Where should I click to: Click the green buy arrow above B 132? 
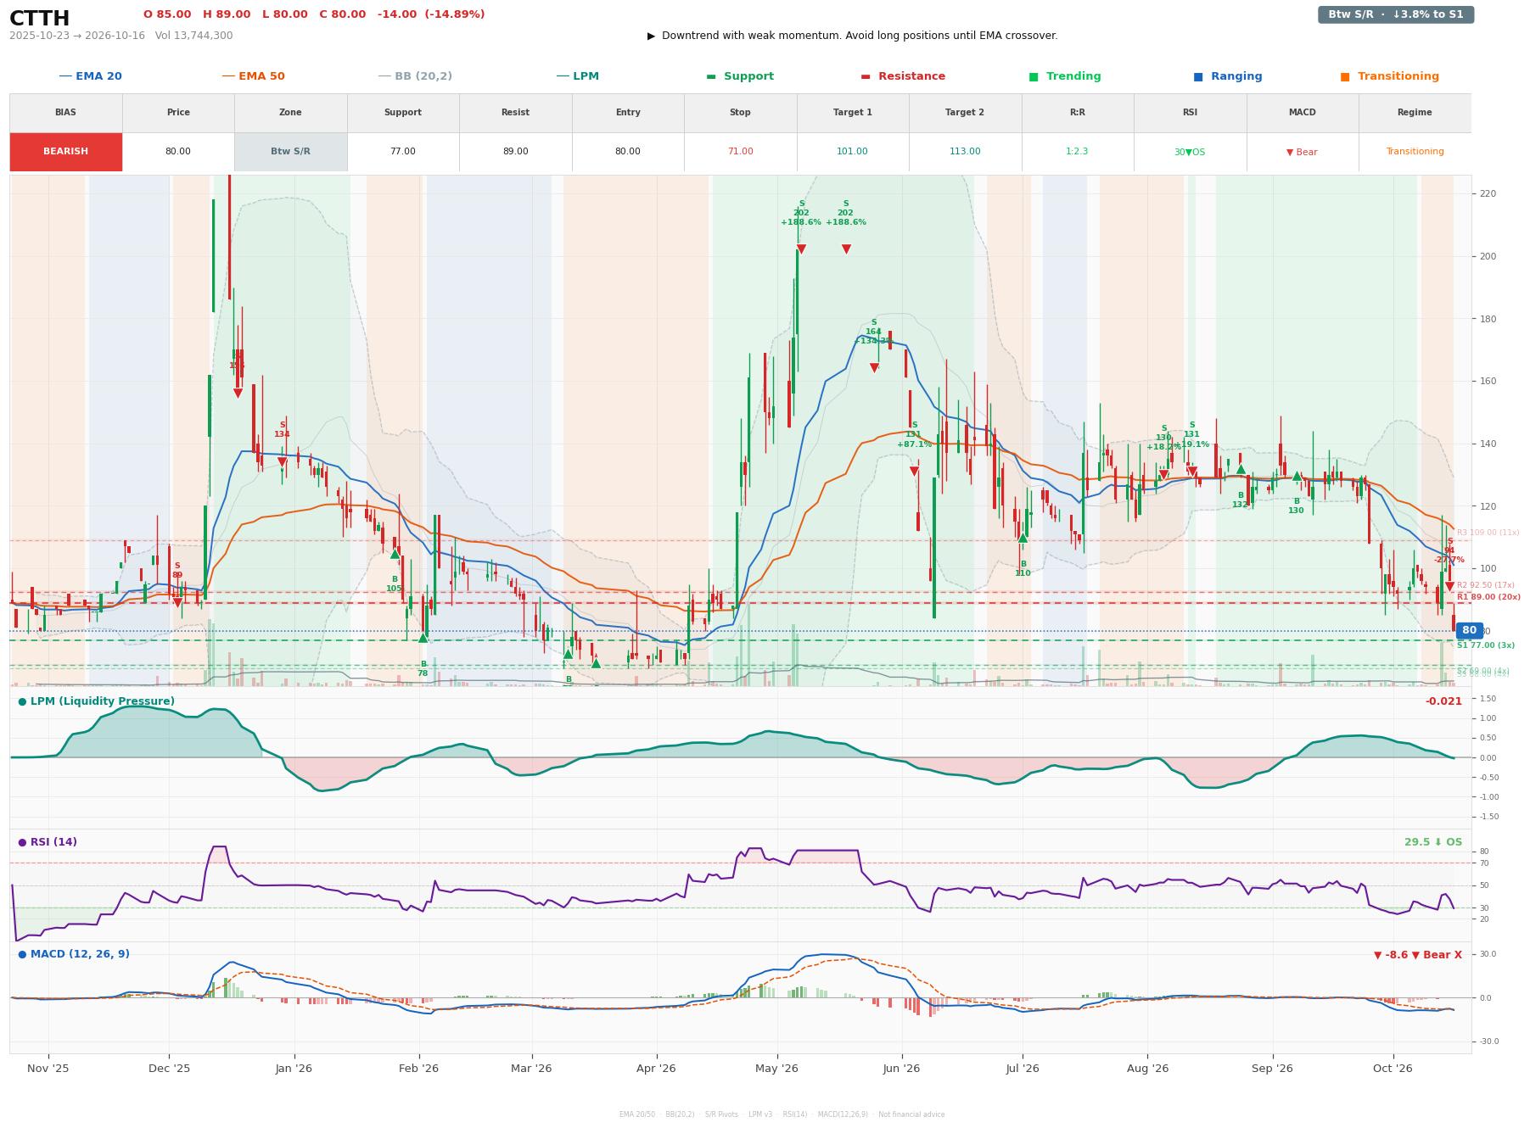tap(1241, 469)
